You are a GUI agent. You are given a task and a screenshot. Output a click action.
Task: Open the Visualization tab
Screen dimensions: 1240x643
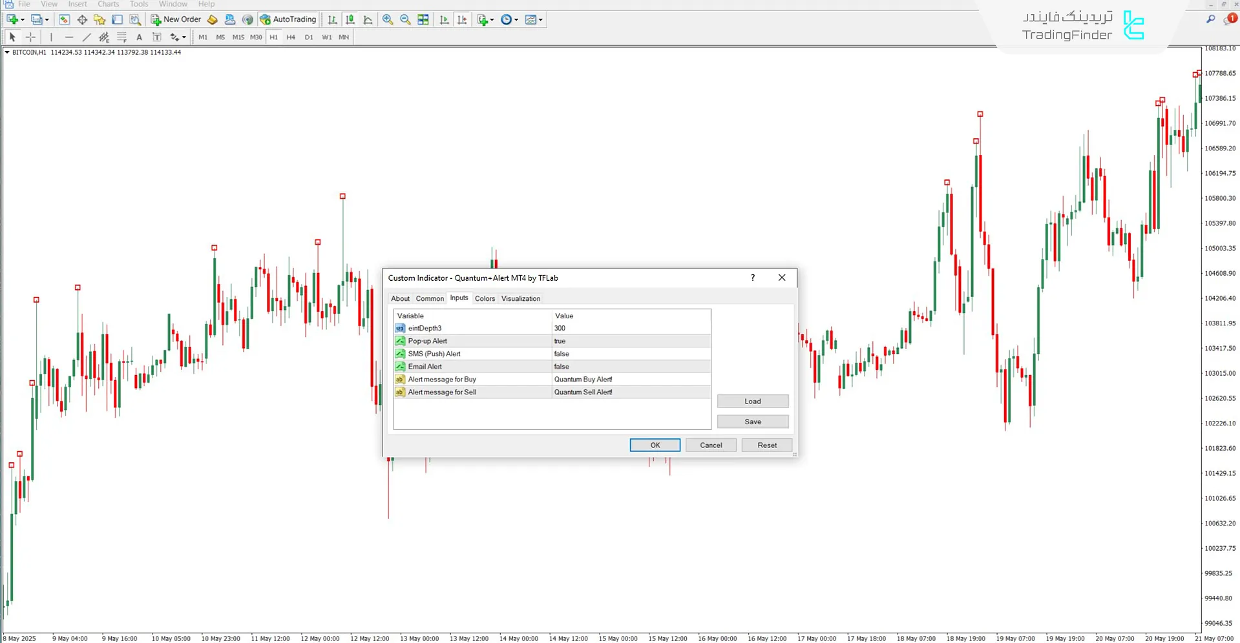point(520,299)
